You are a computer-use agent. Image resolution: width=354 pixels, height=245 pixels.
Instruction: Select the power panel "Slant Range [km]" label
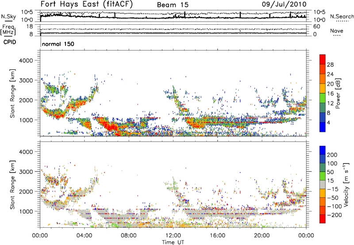tap(12, 93)
